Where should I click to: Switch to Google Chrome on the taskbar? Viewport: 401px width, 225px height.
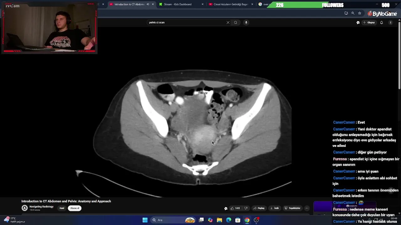click(x=247, y=220)
